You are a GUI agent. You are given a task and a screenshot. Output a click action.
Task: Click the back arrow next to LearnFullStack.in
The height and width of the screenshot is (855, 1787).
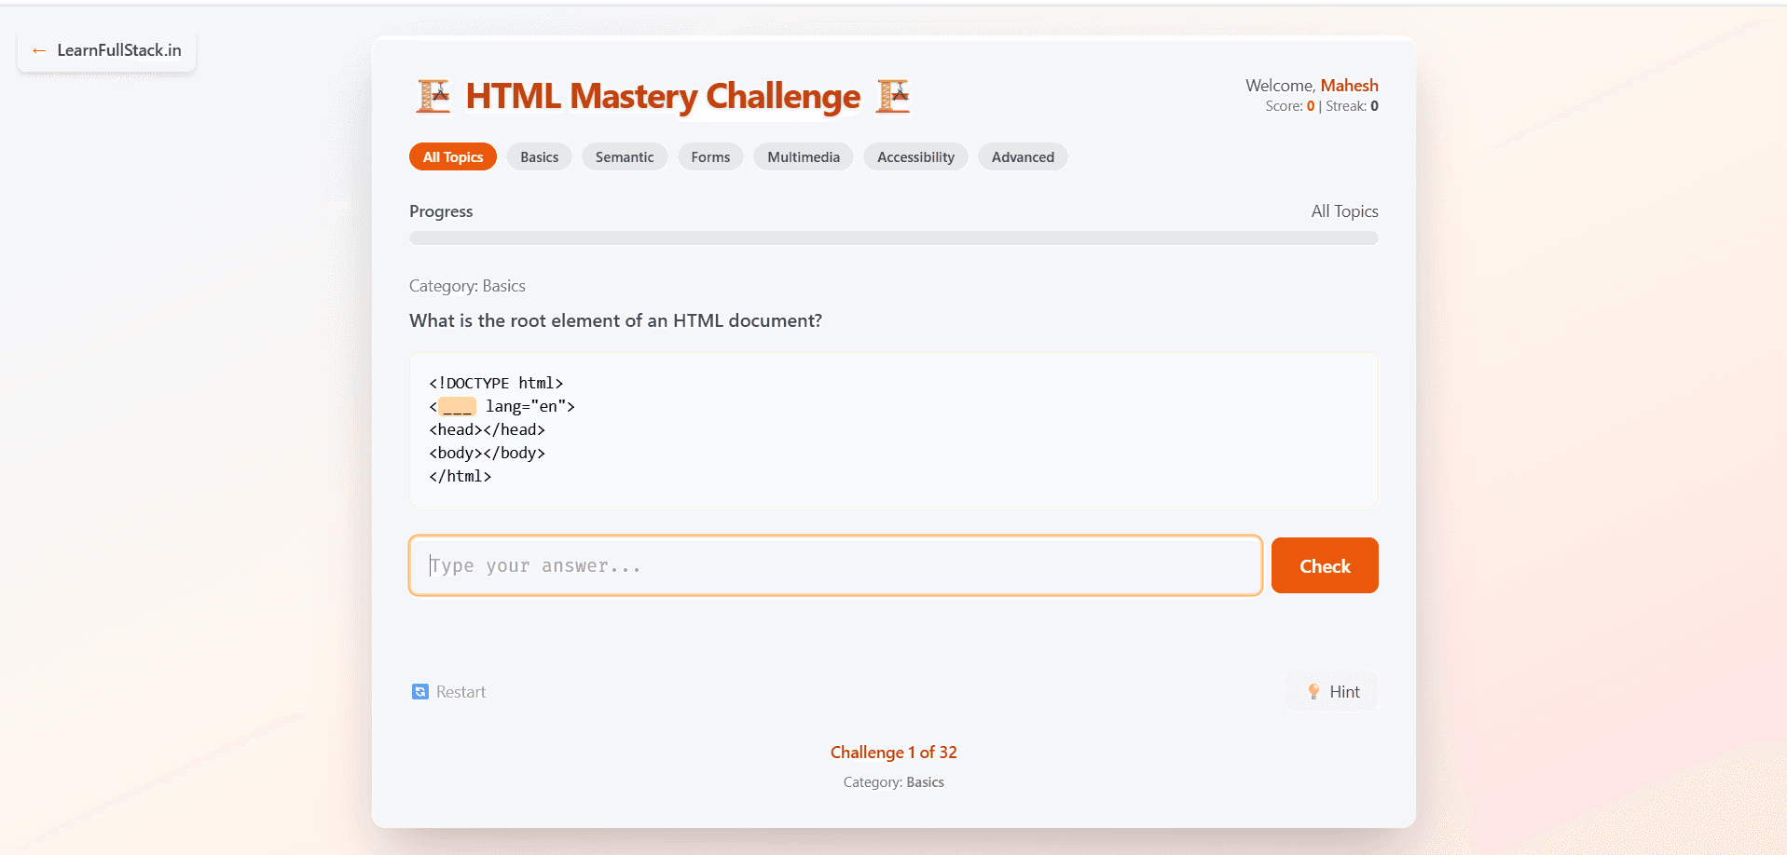pos(38,50)
